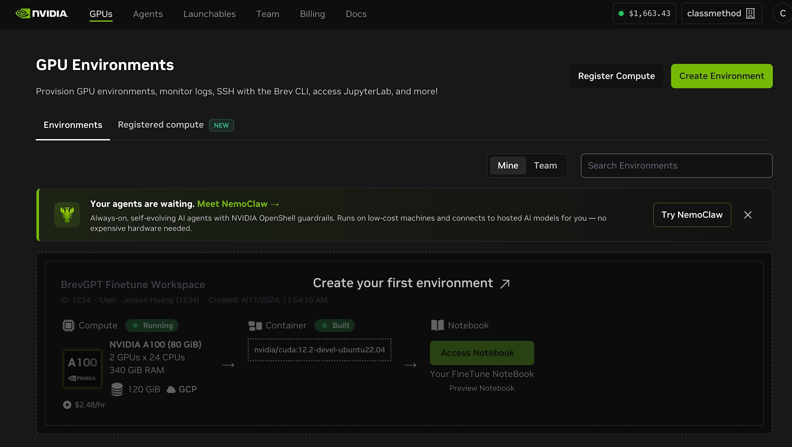Click Register Compute button
This screenshot has height=447, width=792.
(x=616, y=76)
